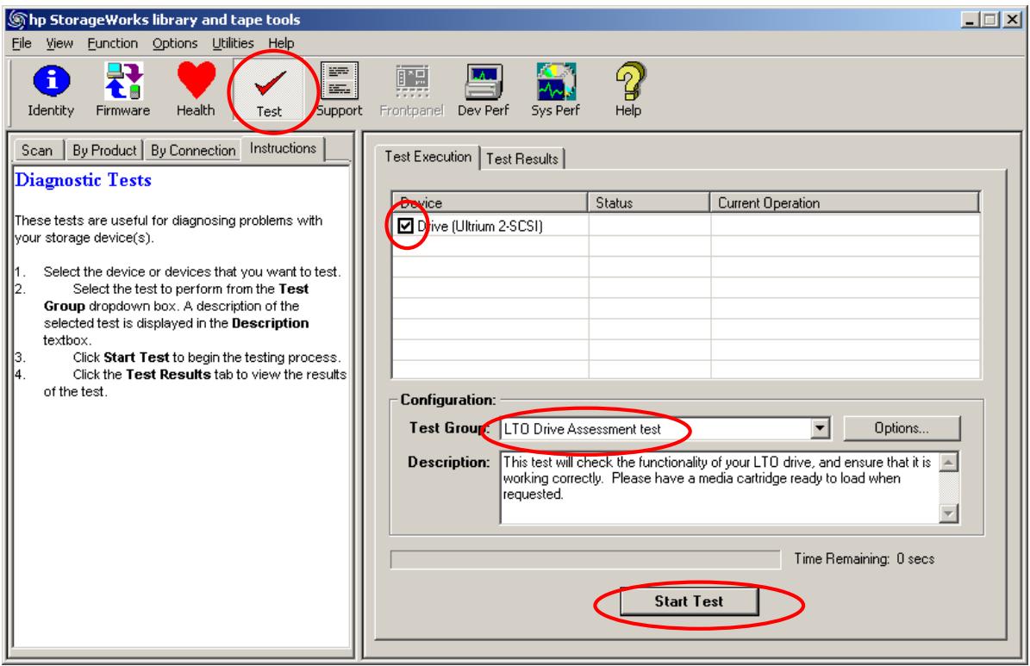Open the Utilities menu
1030x666 pixels.
pyautogui.click(x=233, y=43)
